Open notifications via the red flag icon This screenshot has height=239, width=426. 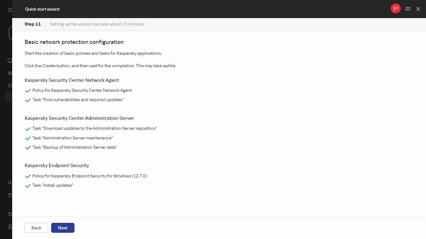[395, 8]
